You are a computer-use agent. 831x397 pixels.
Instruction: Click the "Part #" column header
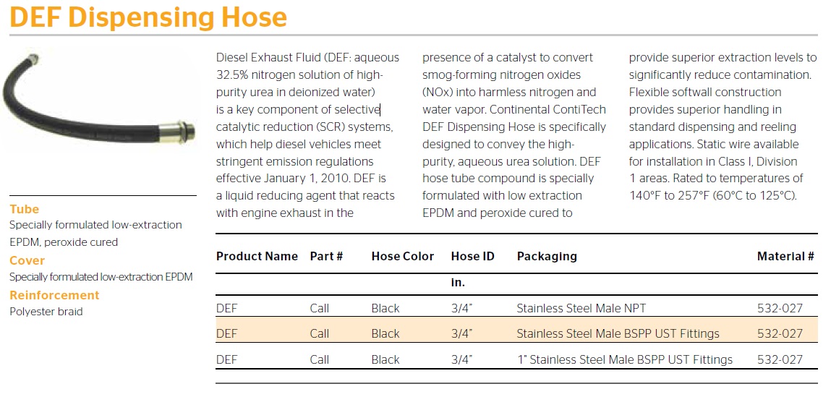326,256
